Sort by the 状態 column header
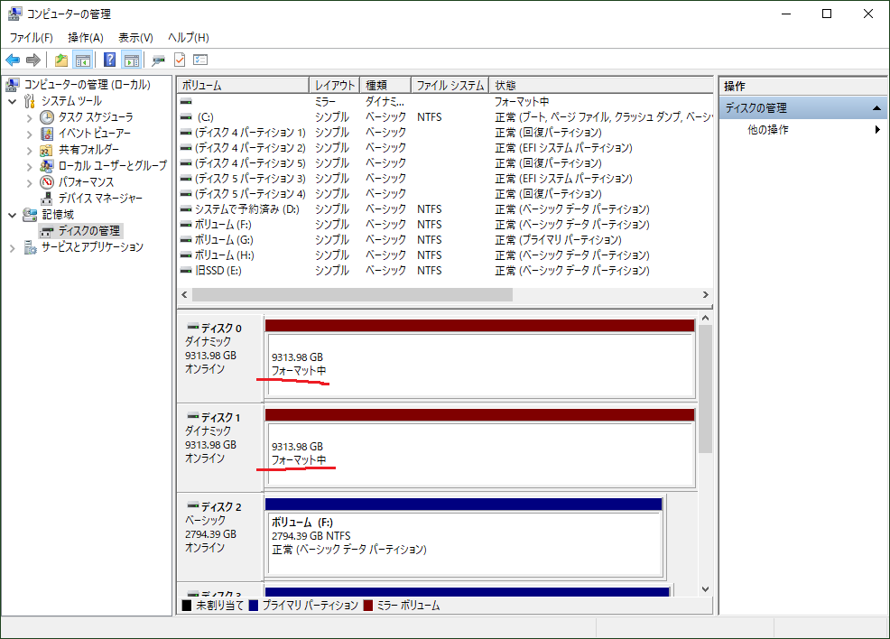Image resolution: width=890 pixels, height=639 pixels. [600, 85]
